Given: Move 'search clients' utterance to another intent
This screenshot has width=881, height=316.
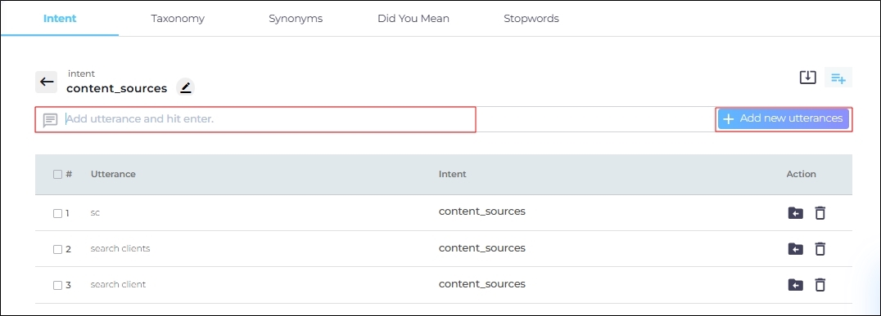Looking at the screenshot, I should 795,249.
